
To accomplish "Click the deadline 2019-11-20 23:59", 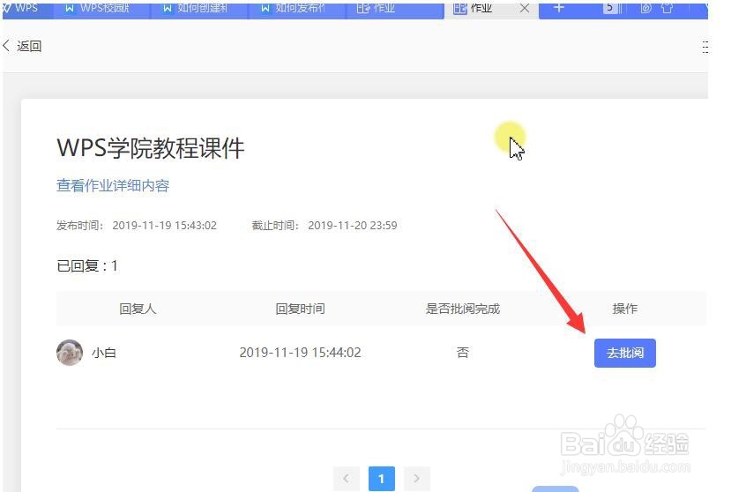I will coord(353,225).
